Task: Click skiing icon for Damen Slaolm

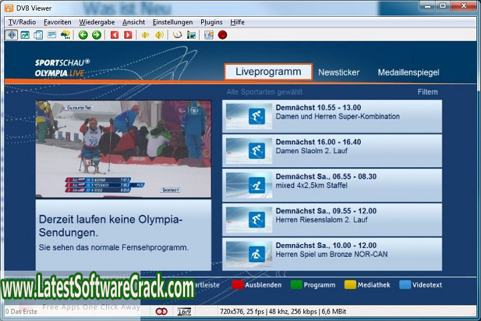Action: pyautogui.click(x=257, y=151)
